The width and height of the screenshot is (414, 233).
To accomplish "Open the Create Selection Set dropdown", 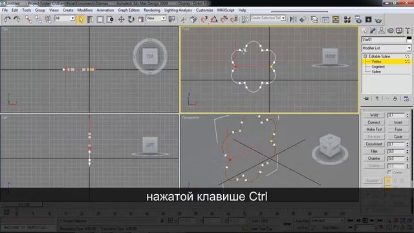I will [x=268, y=18].
